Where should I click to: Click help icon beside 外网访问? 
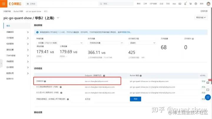(45, 81)
